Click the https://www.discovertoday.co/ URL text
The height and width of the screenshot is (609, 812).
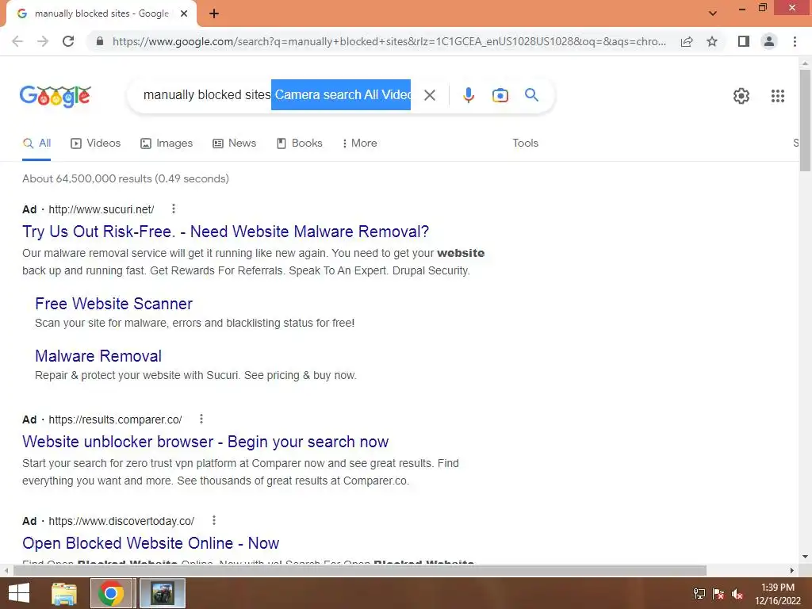point(121,522)
